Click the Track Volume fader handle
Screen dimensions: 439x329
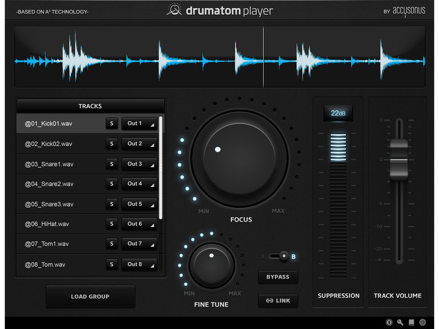pyautogui.click(x=399, y=159)
